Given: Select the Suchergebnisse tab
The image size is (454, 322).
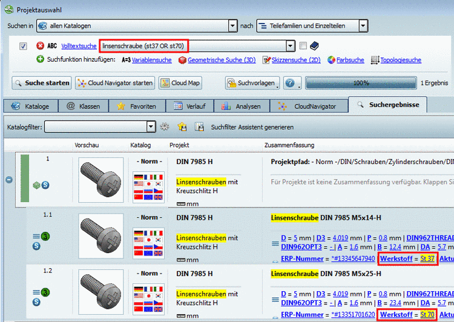Looking at the screenshot, I should click(x=387, y=105).
